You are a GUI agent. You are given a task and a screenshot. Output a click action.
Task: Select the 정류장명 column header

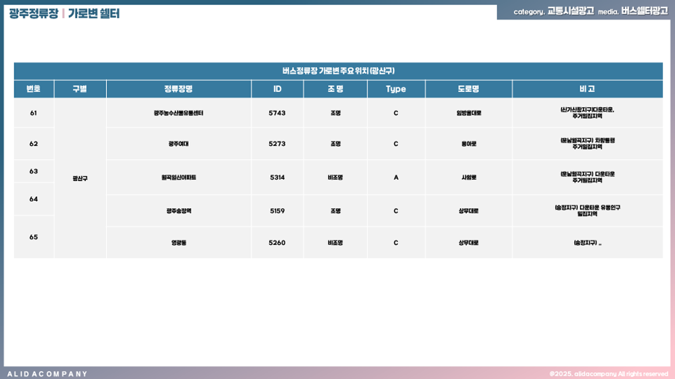[x=178, y=89]
